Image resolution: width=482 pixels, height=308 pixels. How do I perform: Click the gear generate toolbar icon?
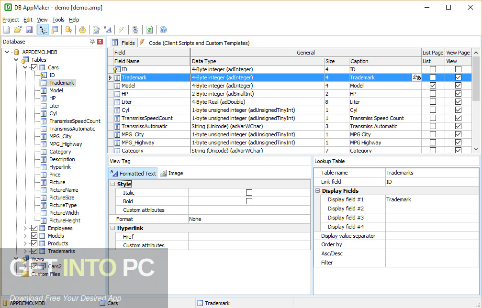[x=82, y=30]
